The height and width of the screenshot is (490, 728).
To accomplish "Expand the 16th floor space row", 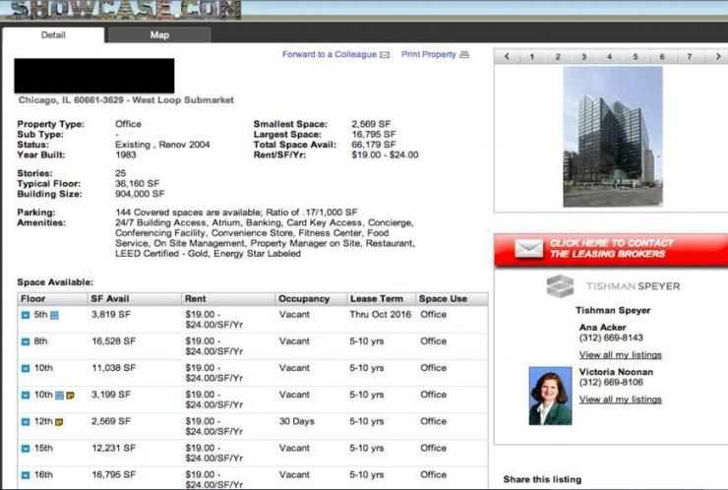I will 26,474.
